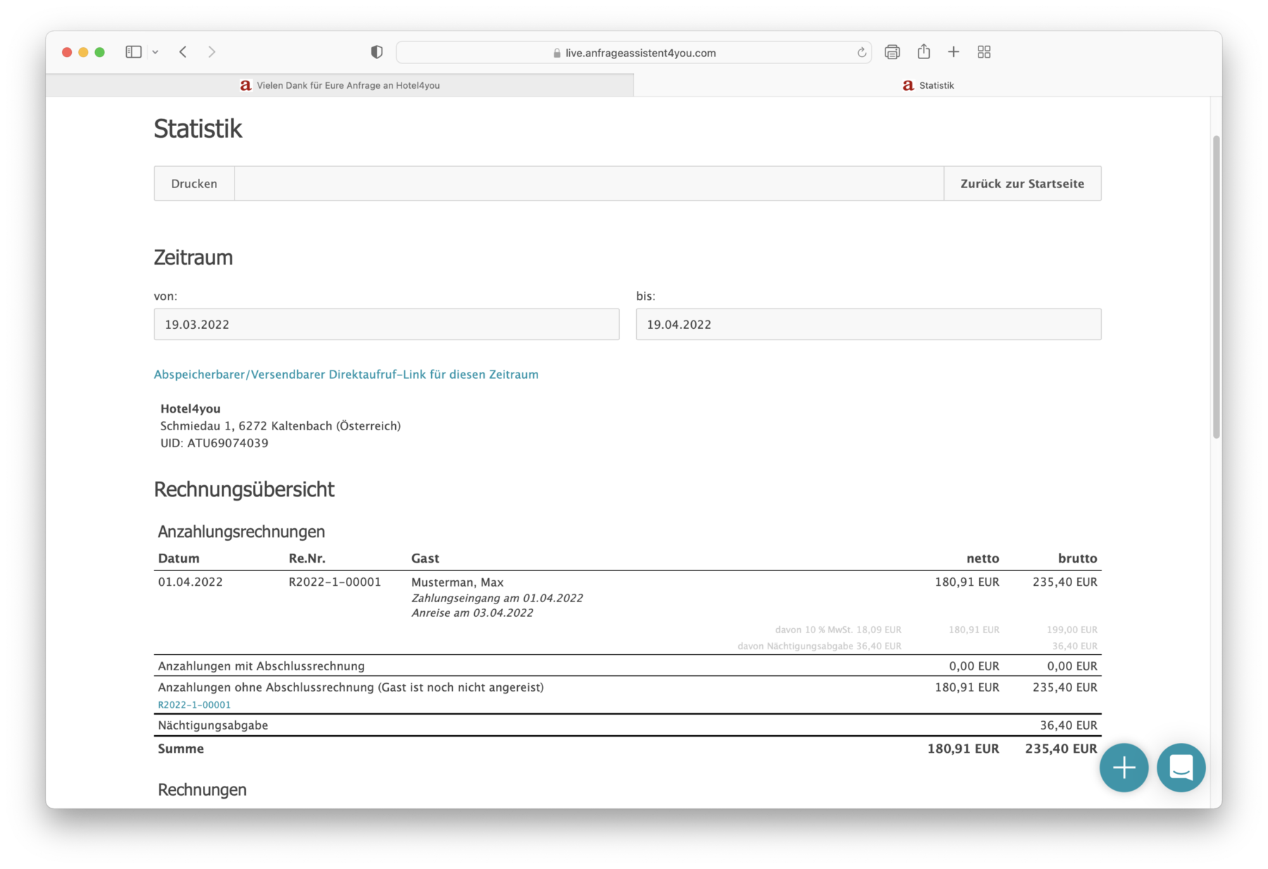The height and width of the screenshot is (869, 1268).
Task: Click the round plus floating button
Action: coord(1124,768)
